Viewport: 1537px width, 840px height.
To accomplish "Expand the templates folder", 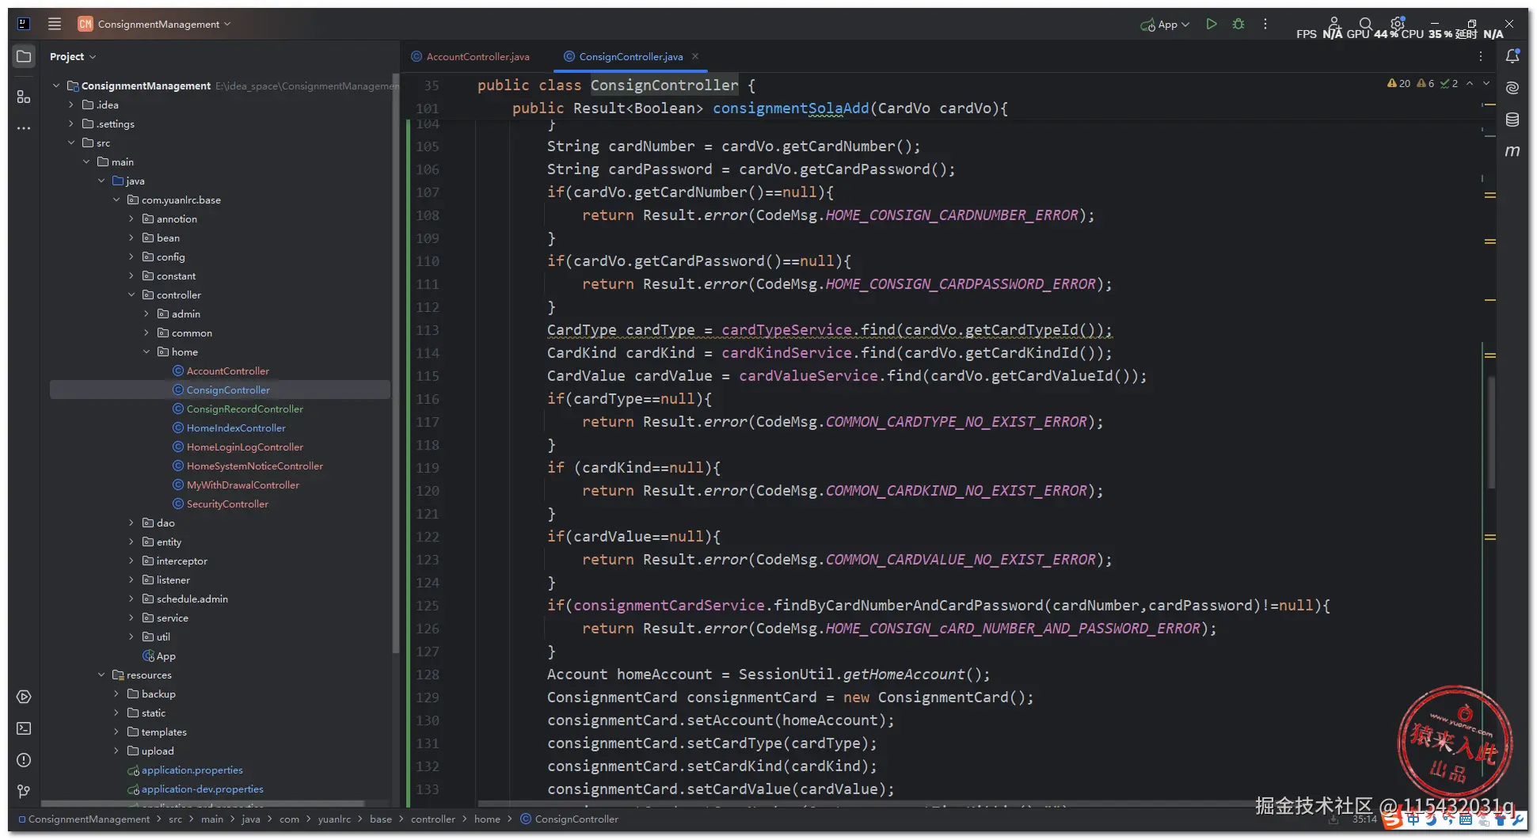I will [116, 732].
